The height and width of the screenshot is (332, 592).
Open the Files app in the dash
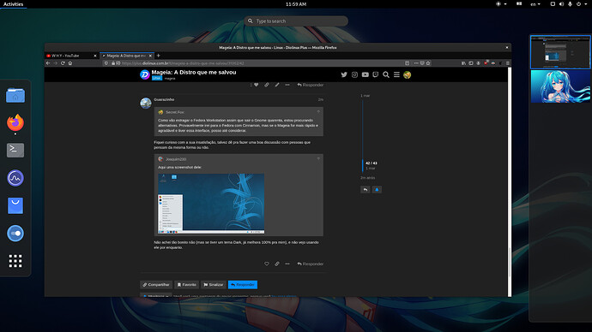tap(15, 95)
